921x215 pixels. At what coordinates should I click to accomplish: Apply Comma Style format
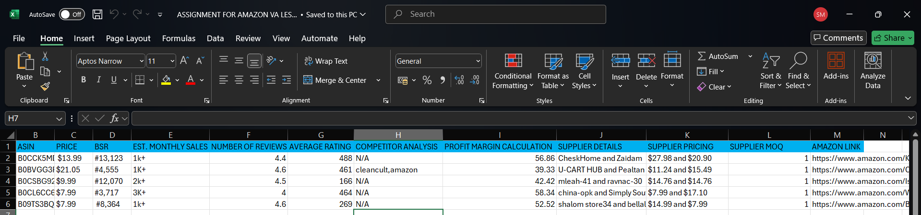[443, 80]
